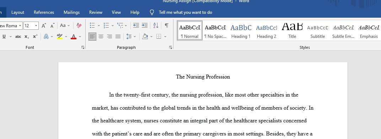Apply the Heading 1 style

tap(241, 30)
